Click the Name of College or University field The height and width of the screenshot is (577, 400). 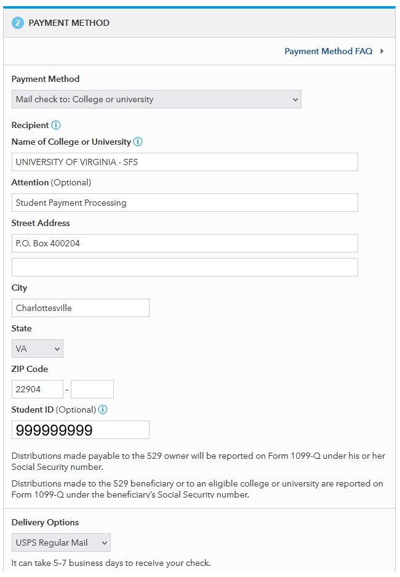point(185,162)
